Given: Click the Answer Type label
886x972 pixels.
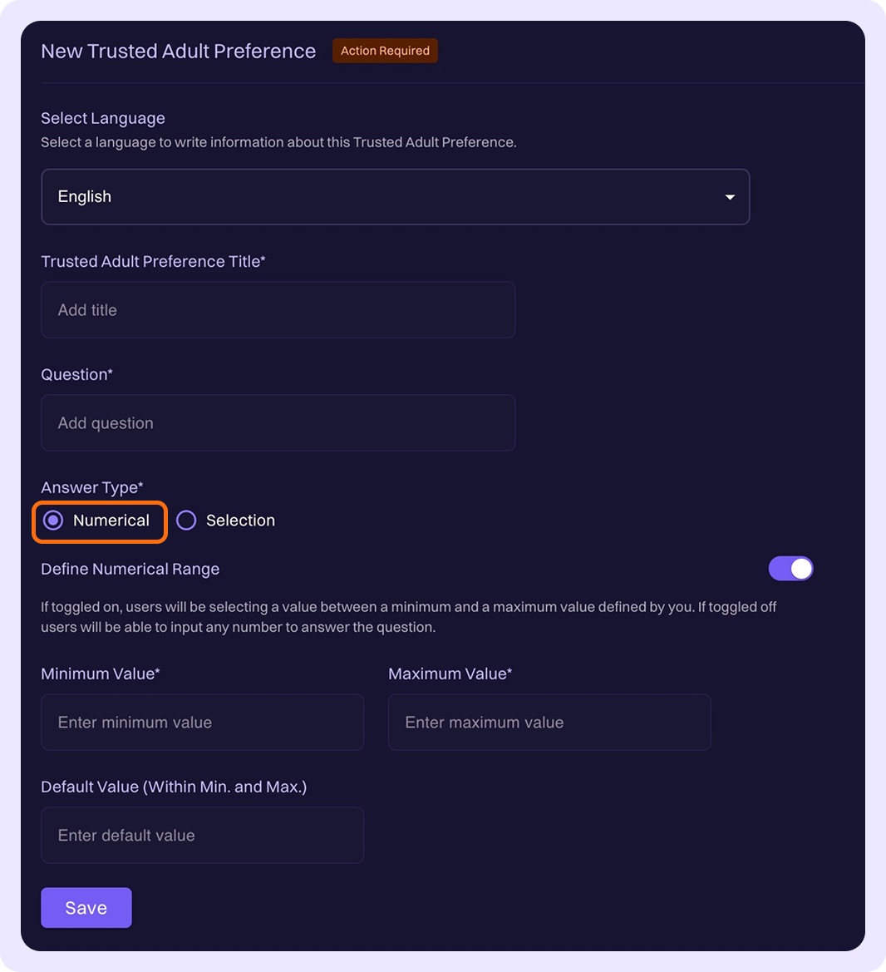Looking at the screenshot, I should tap(92, 487).
